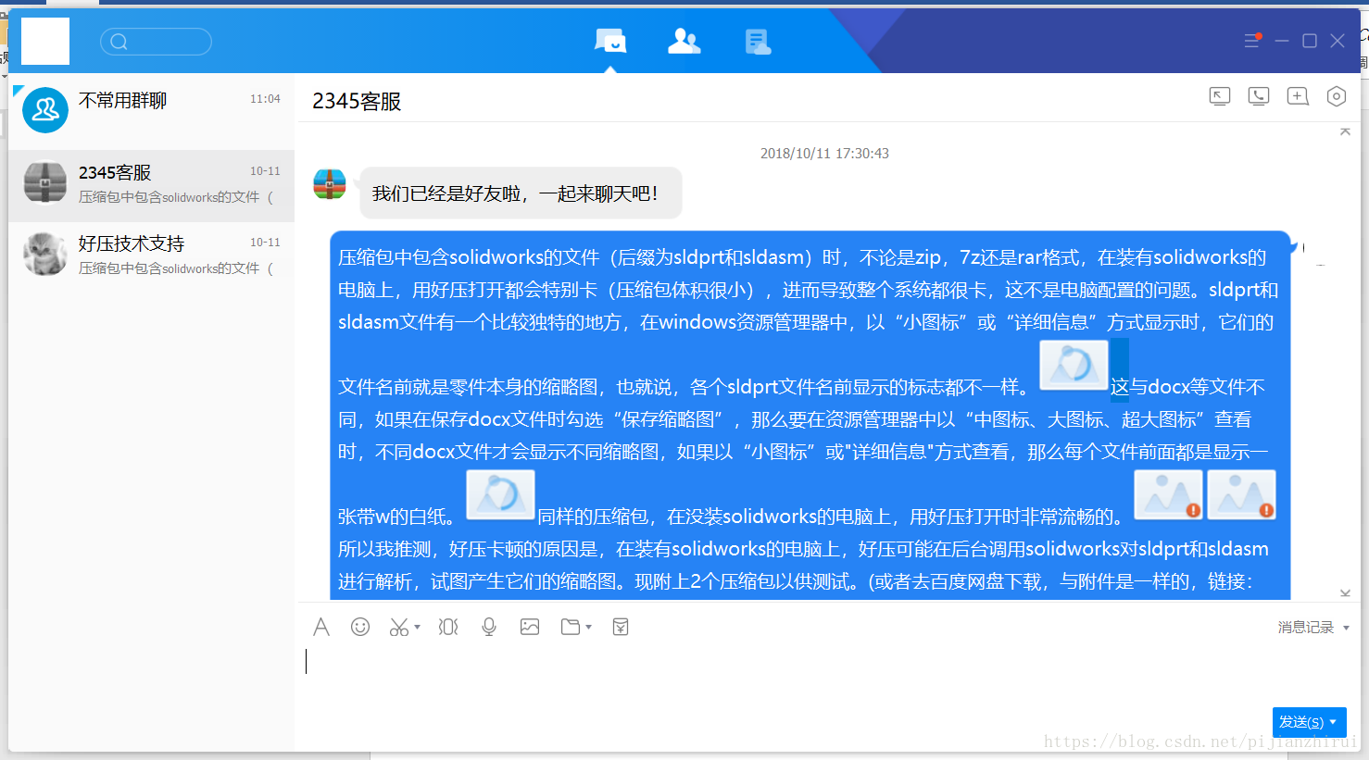Viewport: 1369px width, 760px height.
Task: Open the first failed image with red warning
Action: (x=1169, y=494)
